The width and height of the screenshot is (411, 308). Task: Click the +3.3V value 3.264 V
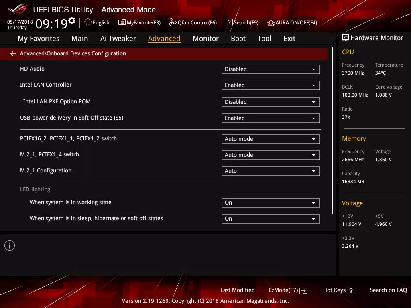(350, 246)
